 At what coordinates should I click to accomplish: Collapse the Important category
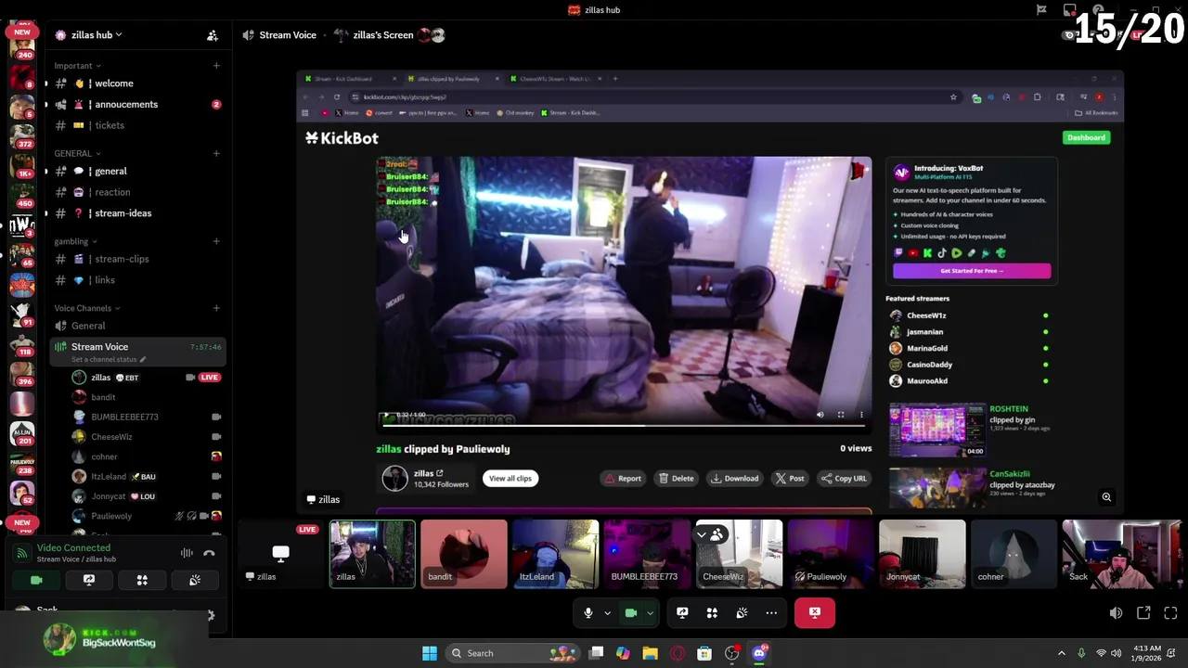77,66
